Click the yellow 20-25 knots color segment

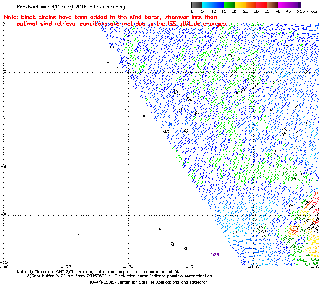click(240, 5)
